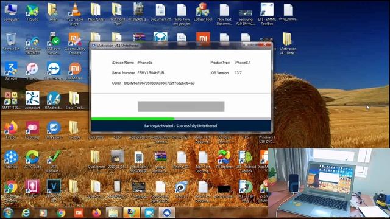Image resolution: width=390 pixels, height=219 pixels.
Task: Launch the PE Explorer shortcut
Action: click(x=224, y=159)
